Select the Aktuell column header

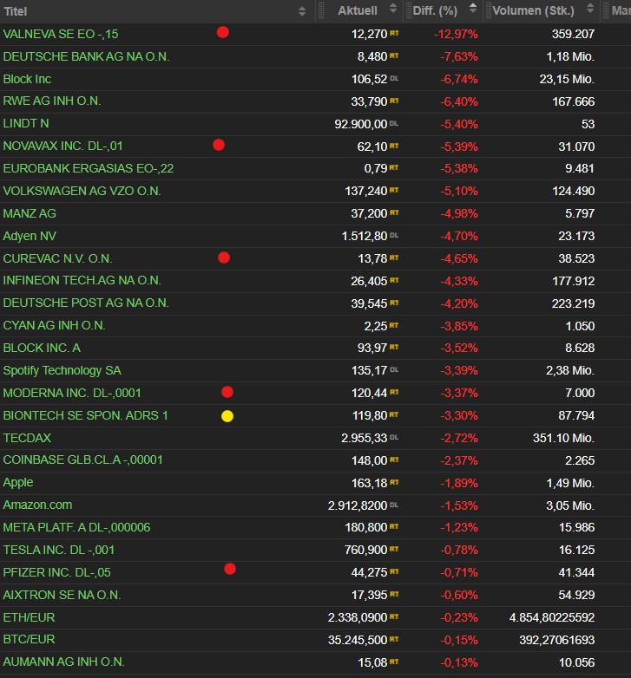pyautogui.click(x=358, y=10)
